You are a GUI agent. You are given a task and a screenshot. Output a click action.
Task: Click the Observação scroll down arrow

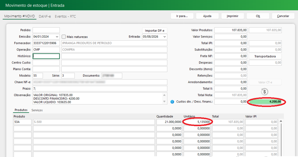(164, 102)
